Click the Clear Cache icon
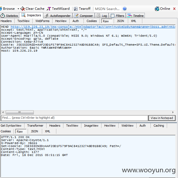This screenshot has height=178, width=178. 23,9
